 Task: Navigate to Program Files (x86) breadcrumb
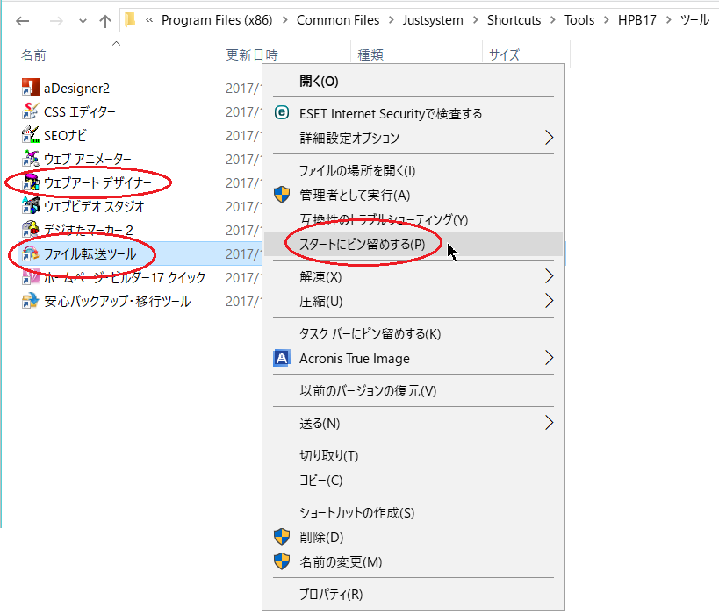tap(217, 20)
